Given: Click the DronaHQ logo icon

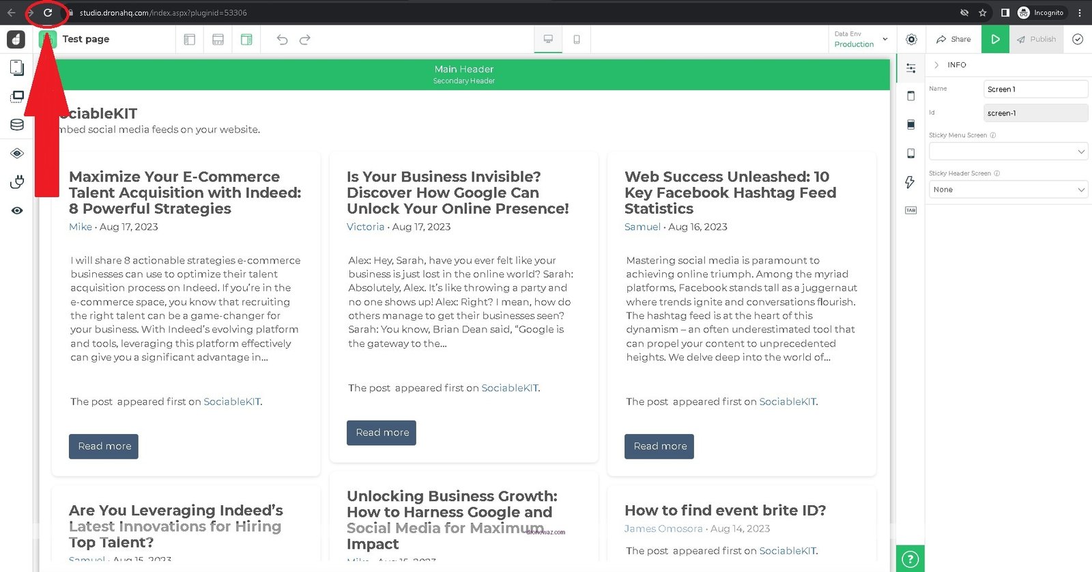Looking at the screenshot, I should 16,40.
